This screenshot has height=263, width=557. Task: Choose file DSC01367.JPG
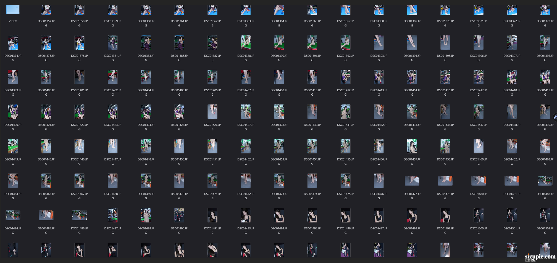[x=345, y=10]
